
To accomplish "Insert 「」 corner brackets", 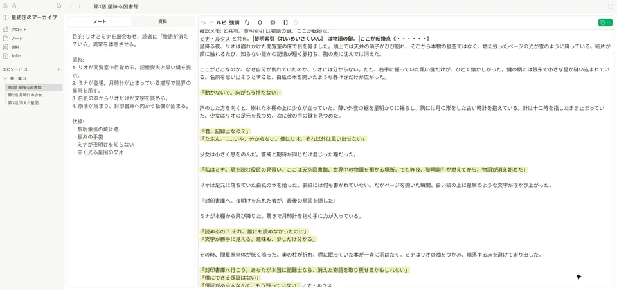I will 247,23.
